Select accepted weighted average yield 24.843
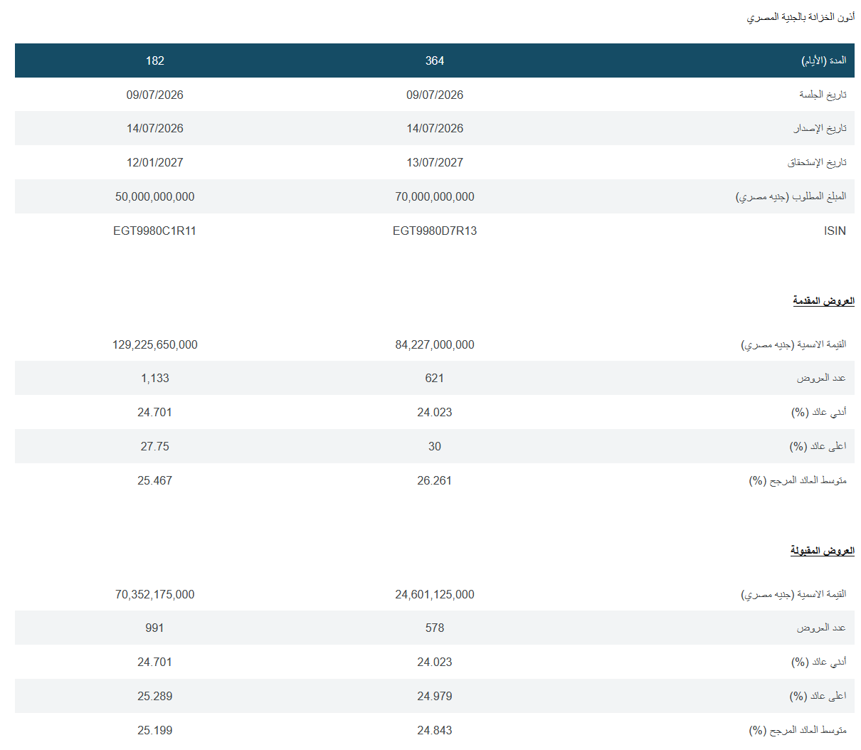The image size is (861, 750). tap(435, 730)
